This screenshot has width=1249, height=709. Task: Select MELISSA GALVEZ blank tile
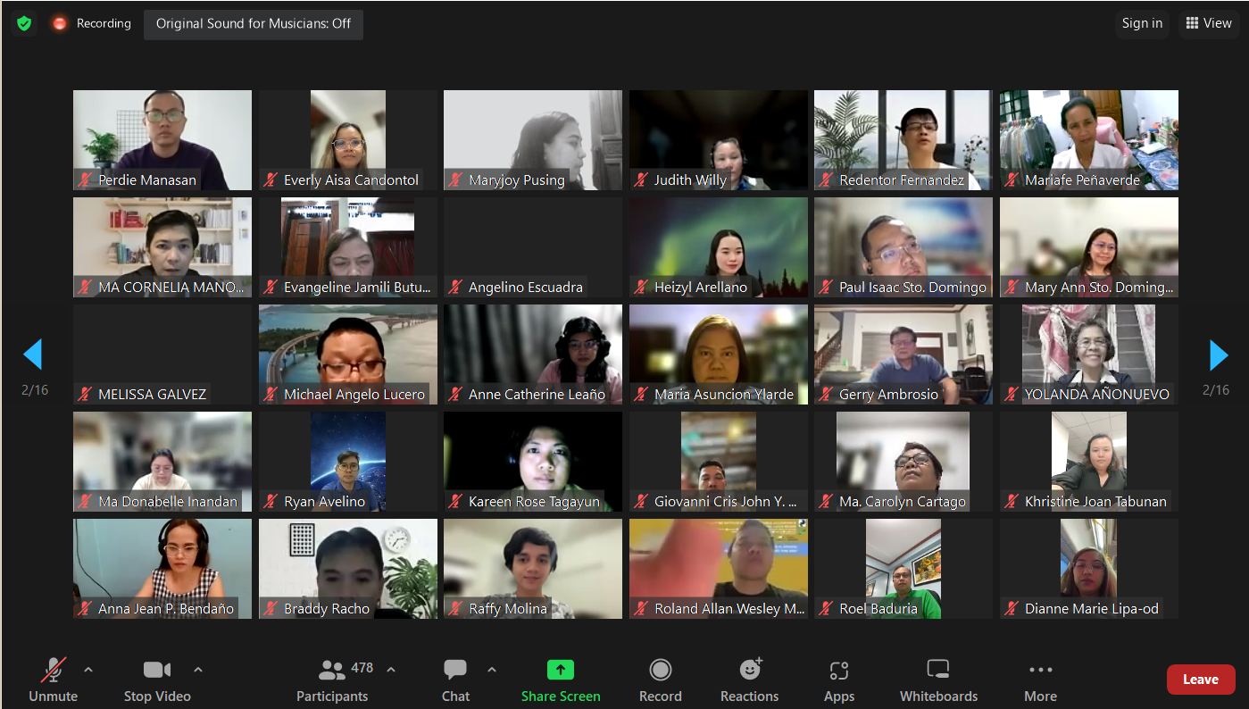162,354
